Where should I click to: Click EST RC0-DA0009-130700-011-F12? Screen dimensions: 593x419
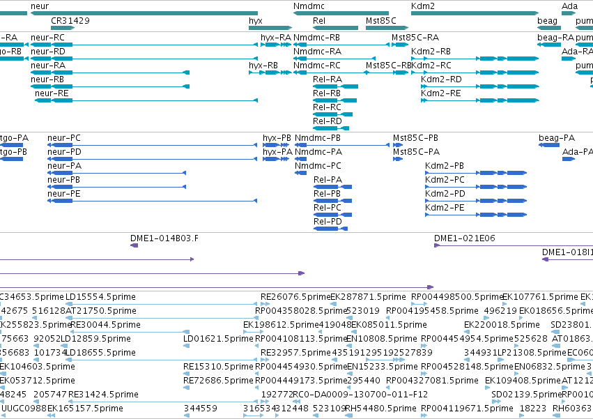(x=360, y=395)
